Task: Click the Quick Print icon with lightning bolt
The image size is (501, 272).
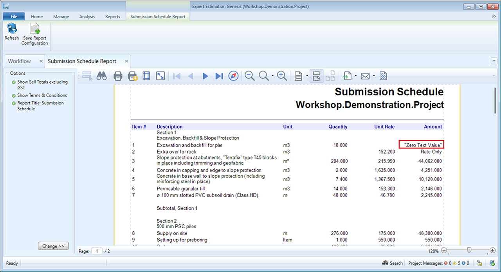Action: (x=133, y=76)
